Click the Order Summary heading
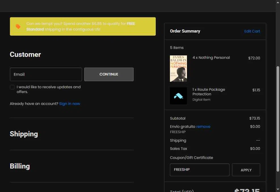The width and height of the screenshot is (280, 192). point(185,31)
